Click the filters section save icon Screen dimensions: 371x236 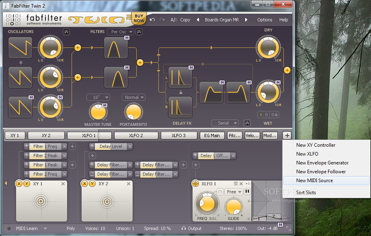pyautogui.click(x=139, y=32)
